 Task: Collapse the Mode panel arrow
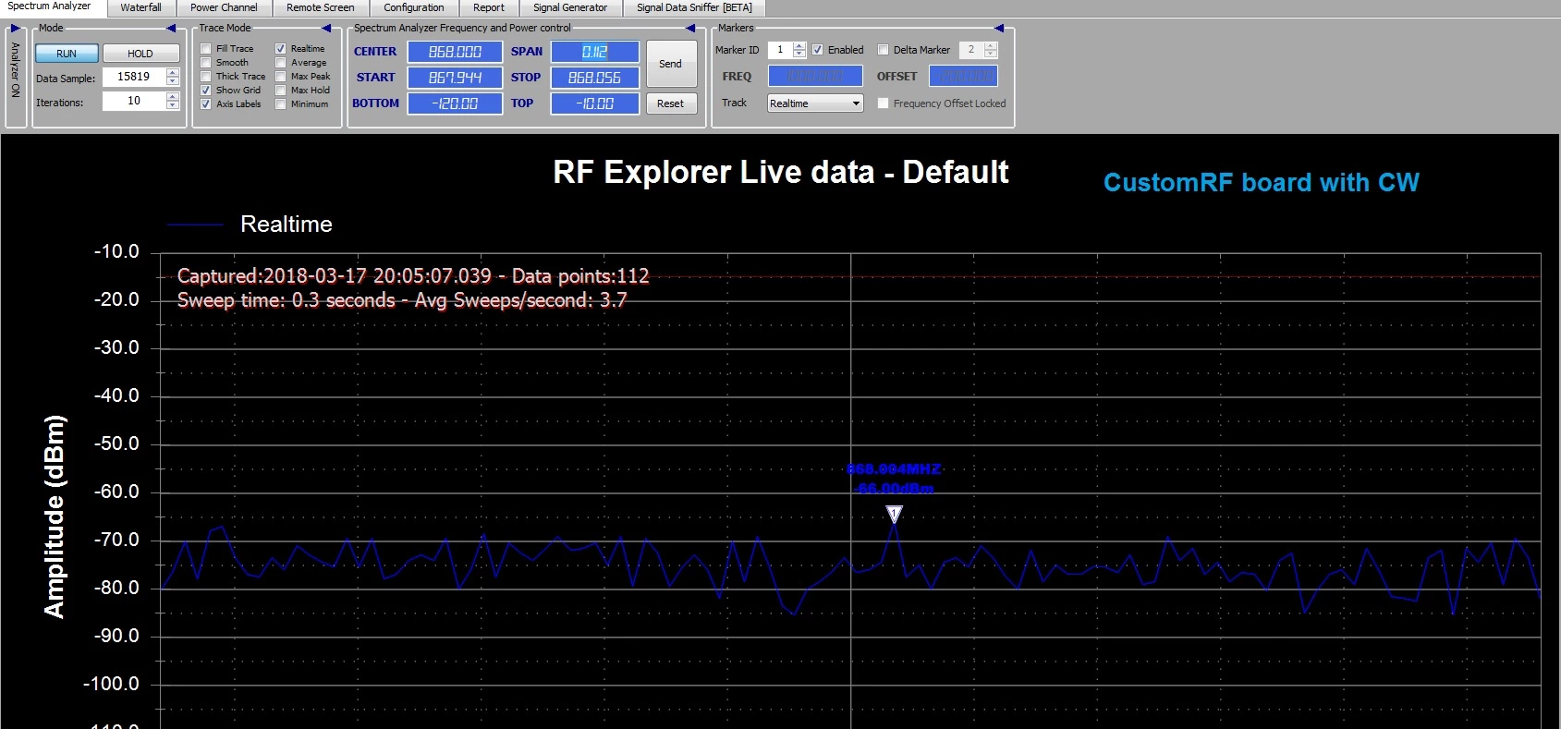click(x=171, y=29)
